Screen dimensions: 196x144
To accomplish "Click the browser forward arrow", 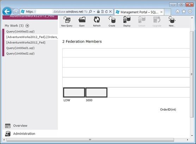I will 16,12.
